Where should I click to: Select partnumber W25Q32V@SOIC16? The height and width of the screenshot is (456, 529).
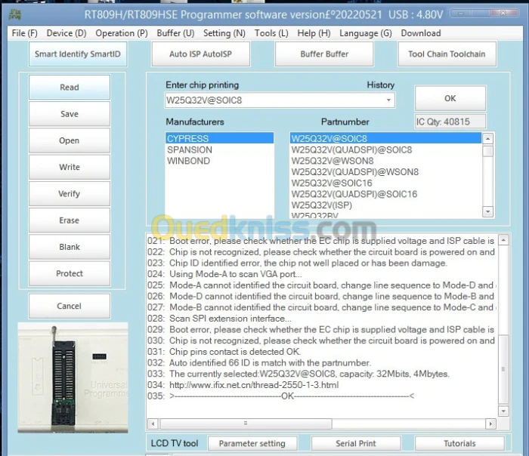pos(385,183)
